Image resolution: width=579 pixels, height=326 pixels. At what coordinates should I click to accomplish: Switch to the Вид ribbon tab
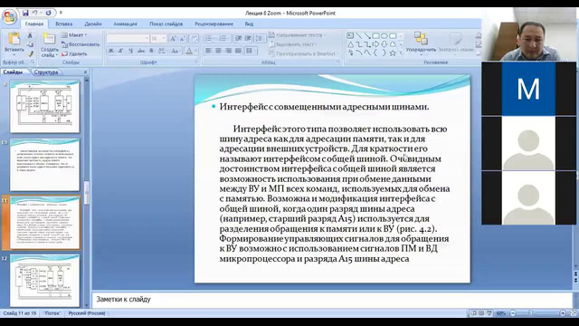click(249, 24)
